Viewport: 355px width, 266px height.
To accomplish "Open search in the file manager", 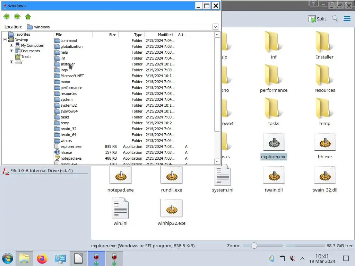I will 335,19.
